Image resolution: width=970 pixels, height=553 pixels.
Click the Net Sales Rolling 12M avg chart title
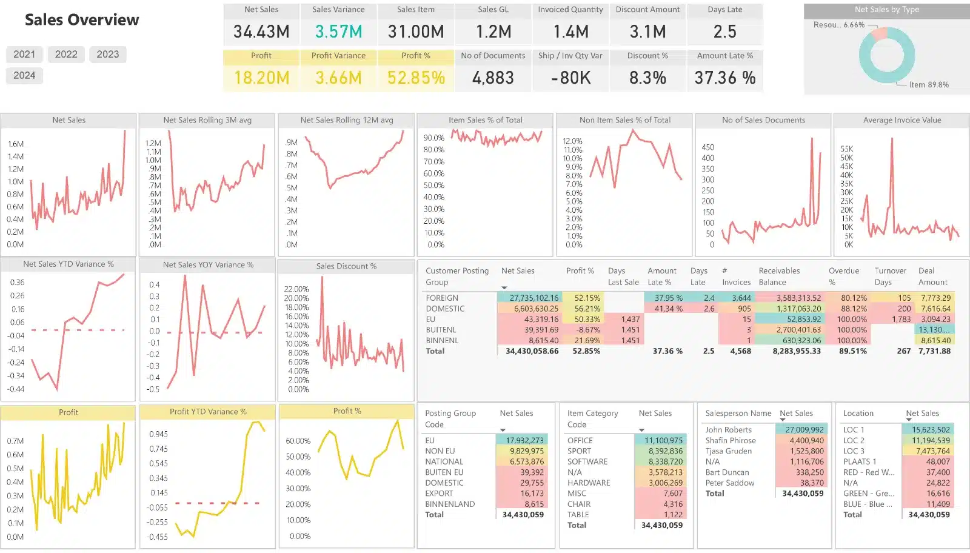(347, 120)
